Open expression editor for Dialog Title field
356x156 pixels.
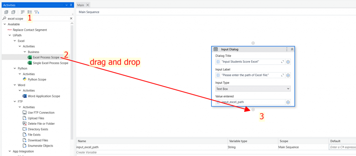[x=282, y=62]
